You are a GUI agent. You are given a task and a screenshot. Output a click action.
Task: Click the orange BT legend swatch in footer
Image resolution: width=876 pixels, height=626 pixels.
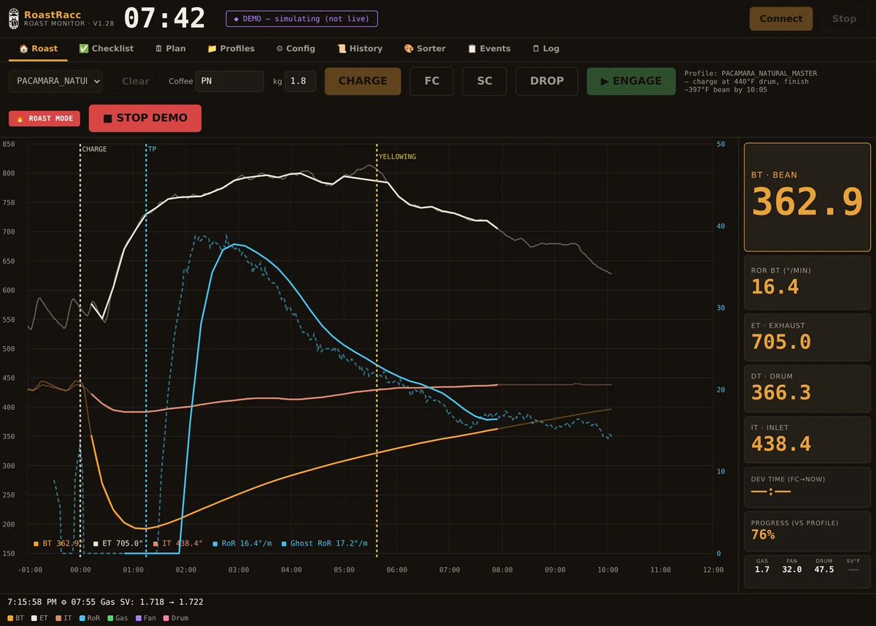coord(11,618)
